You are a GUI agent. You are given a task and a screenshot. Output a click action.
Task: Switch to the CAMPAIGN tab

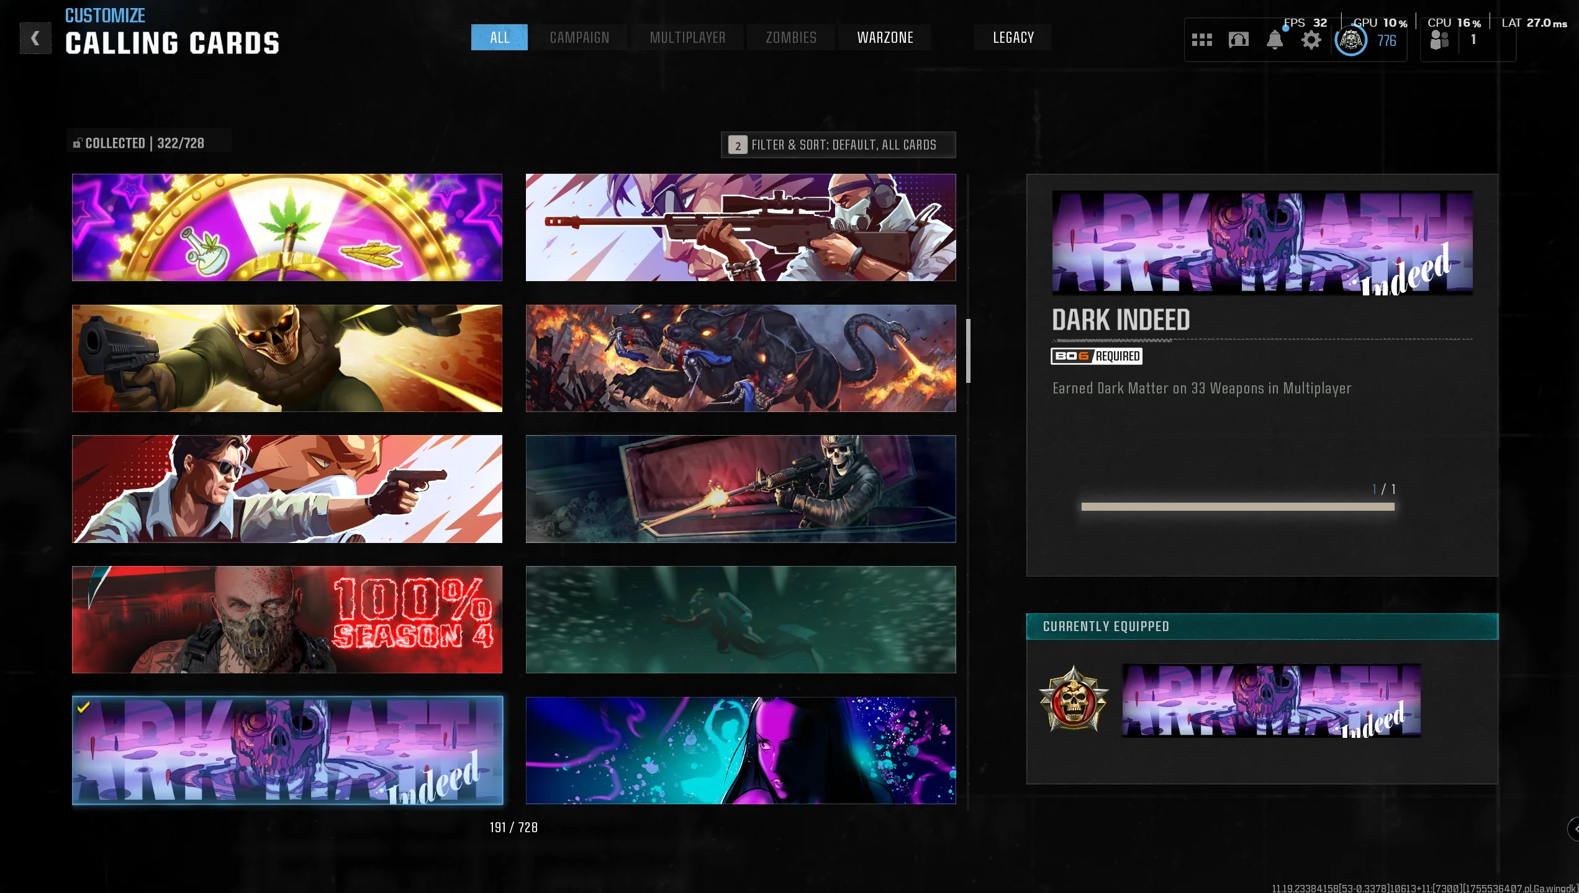point(579,37)
